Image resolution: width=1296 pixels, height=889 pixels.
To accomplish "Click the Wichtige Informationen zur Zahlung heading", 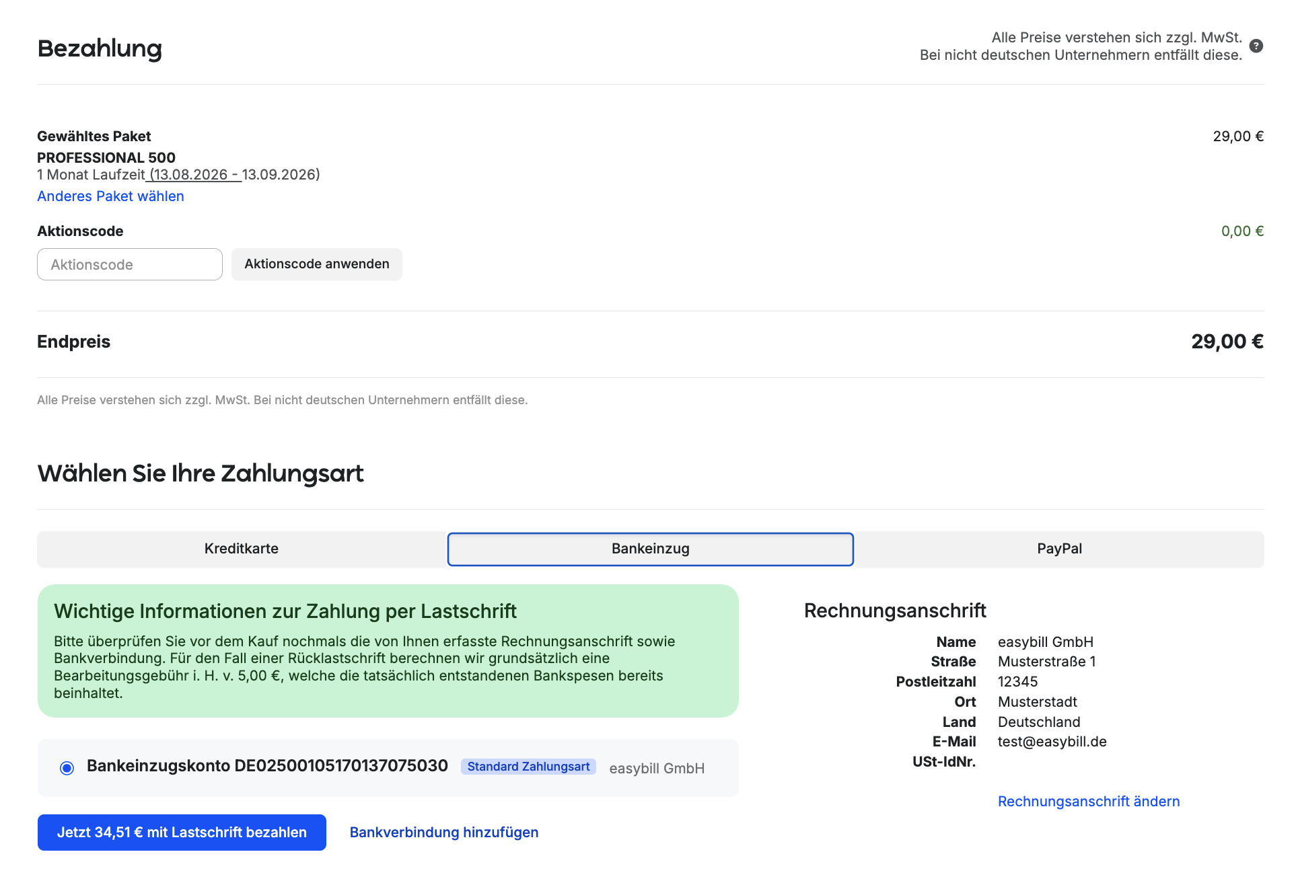I will coord(285,611).
